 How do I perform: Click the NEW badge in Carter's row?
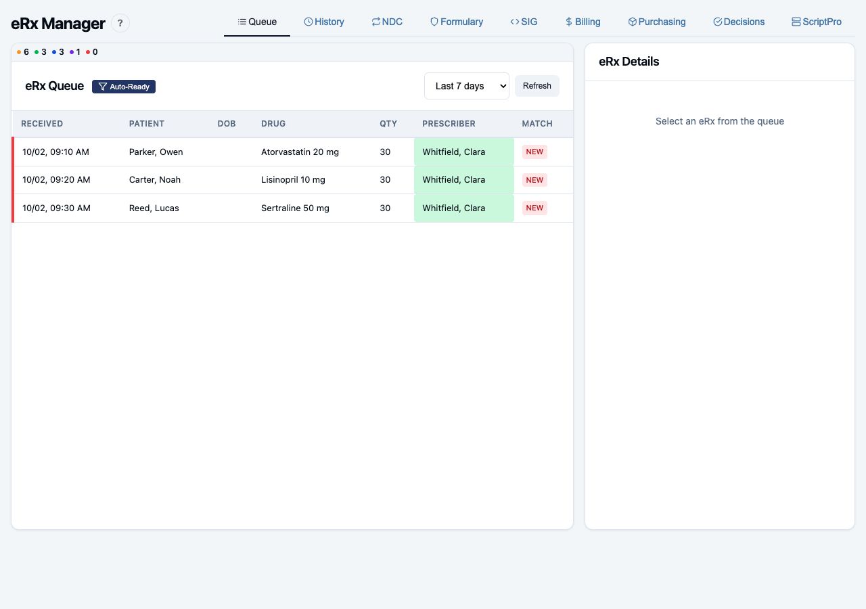point(534,180)
